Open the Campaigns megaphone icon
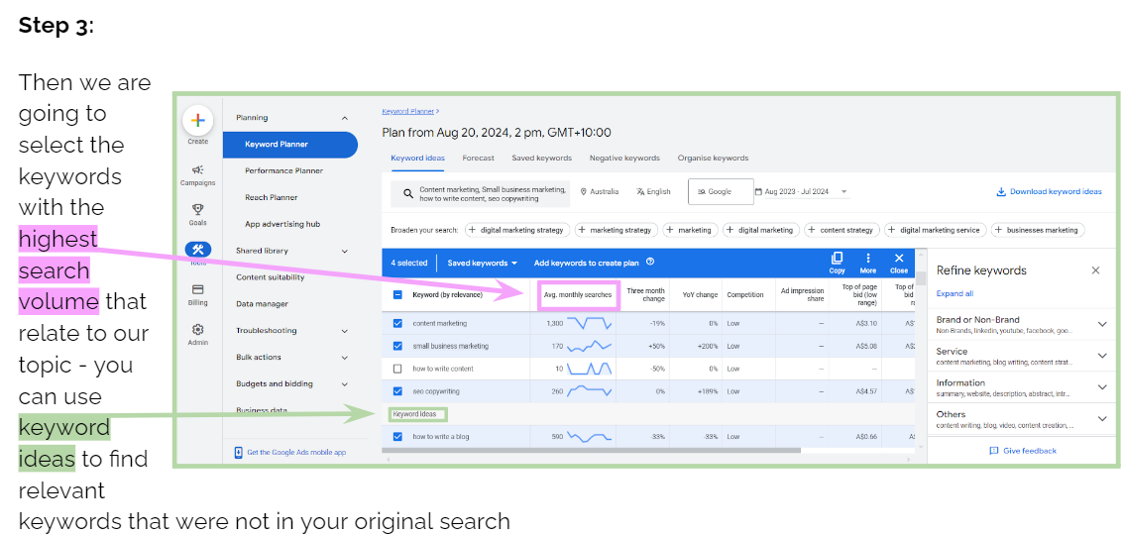Viewport: 1122px width, 537px height. point(197,170)
